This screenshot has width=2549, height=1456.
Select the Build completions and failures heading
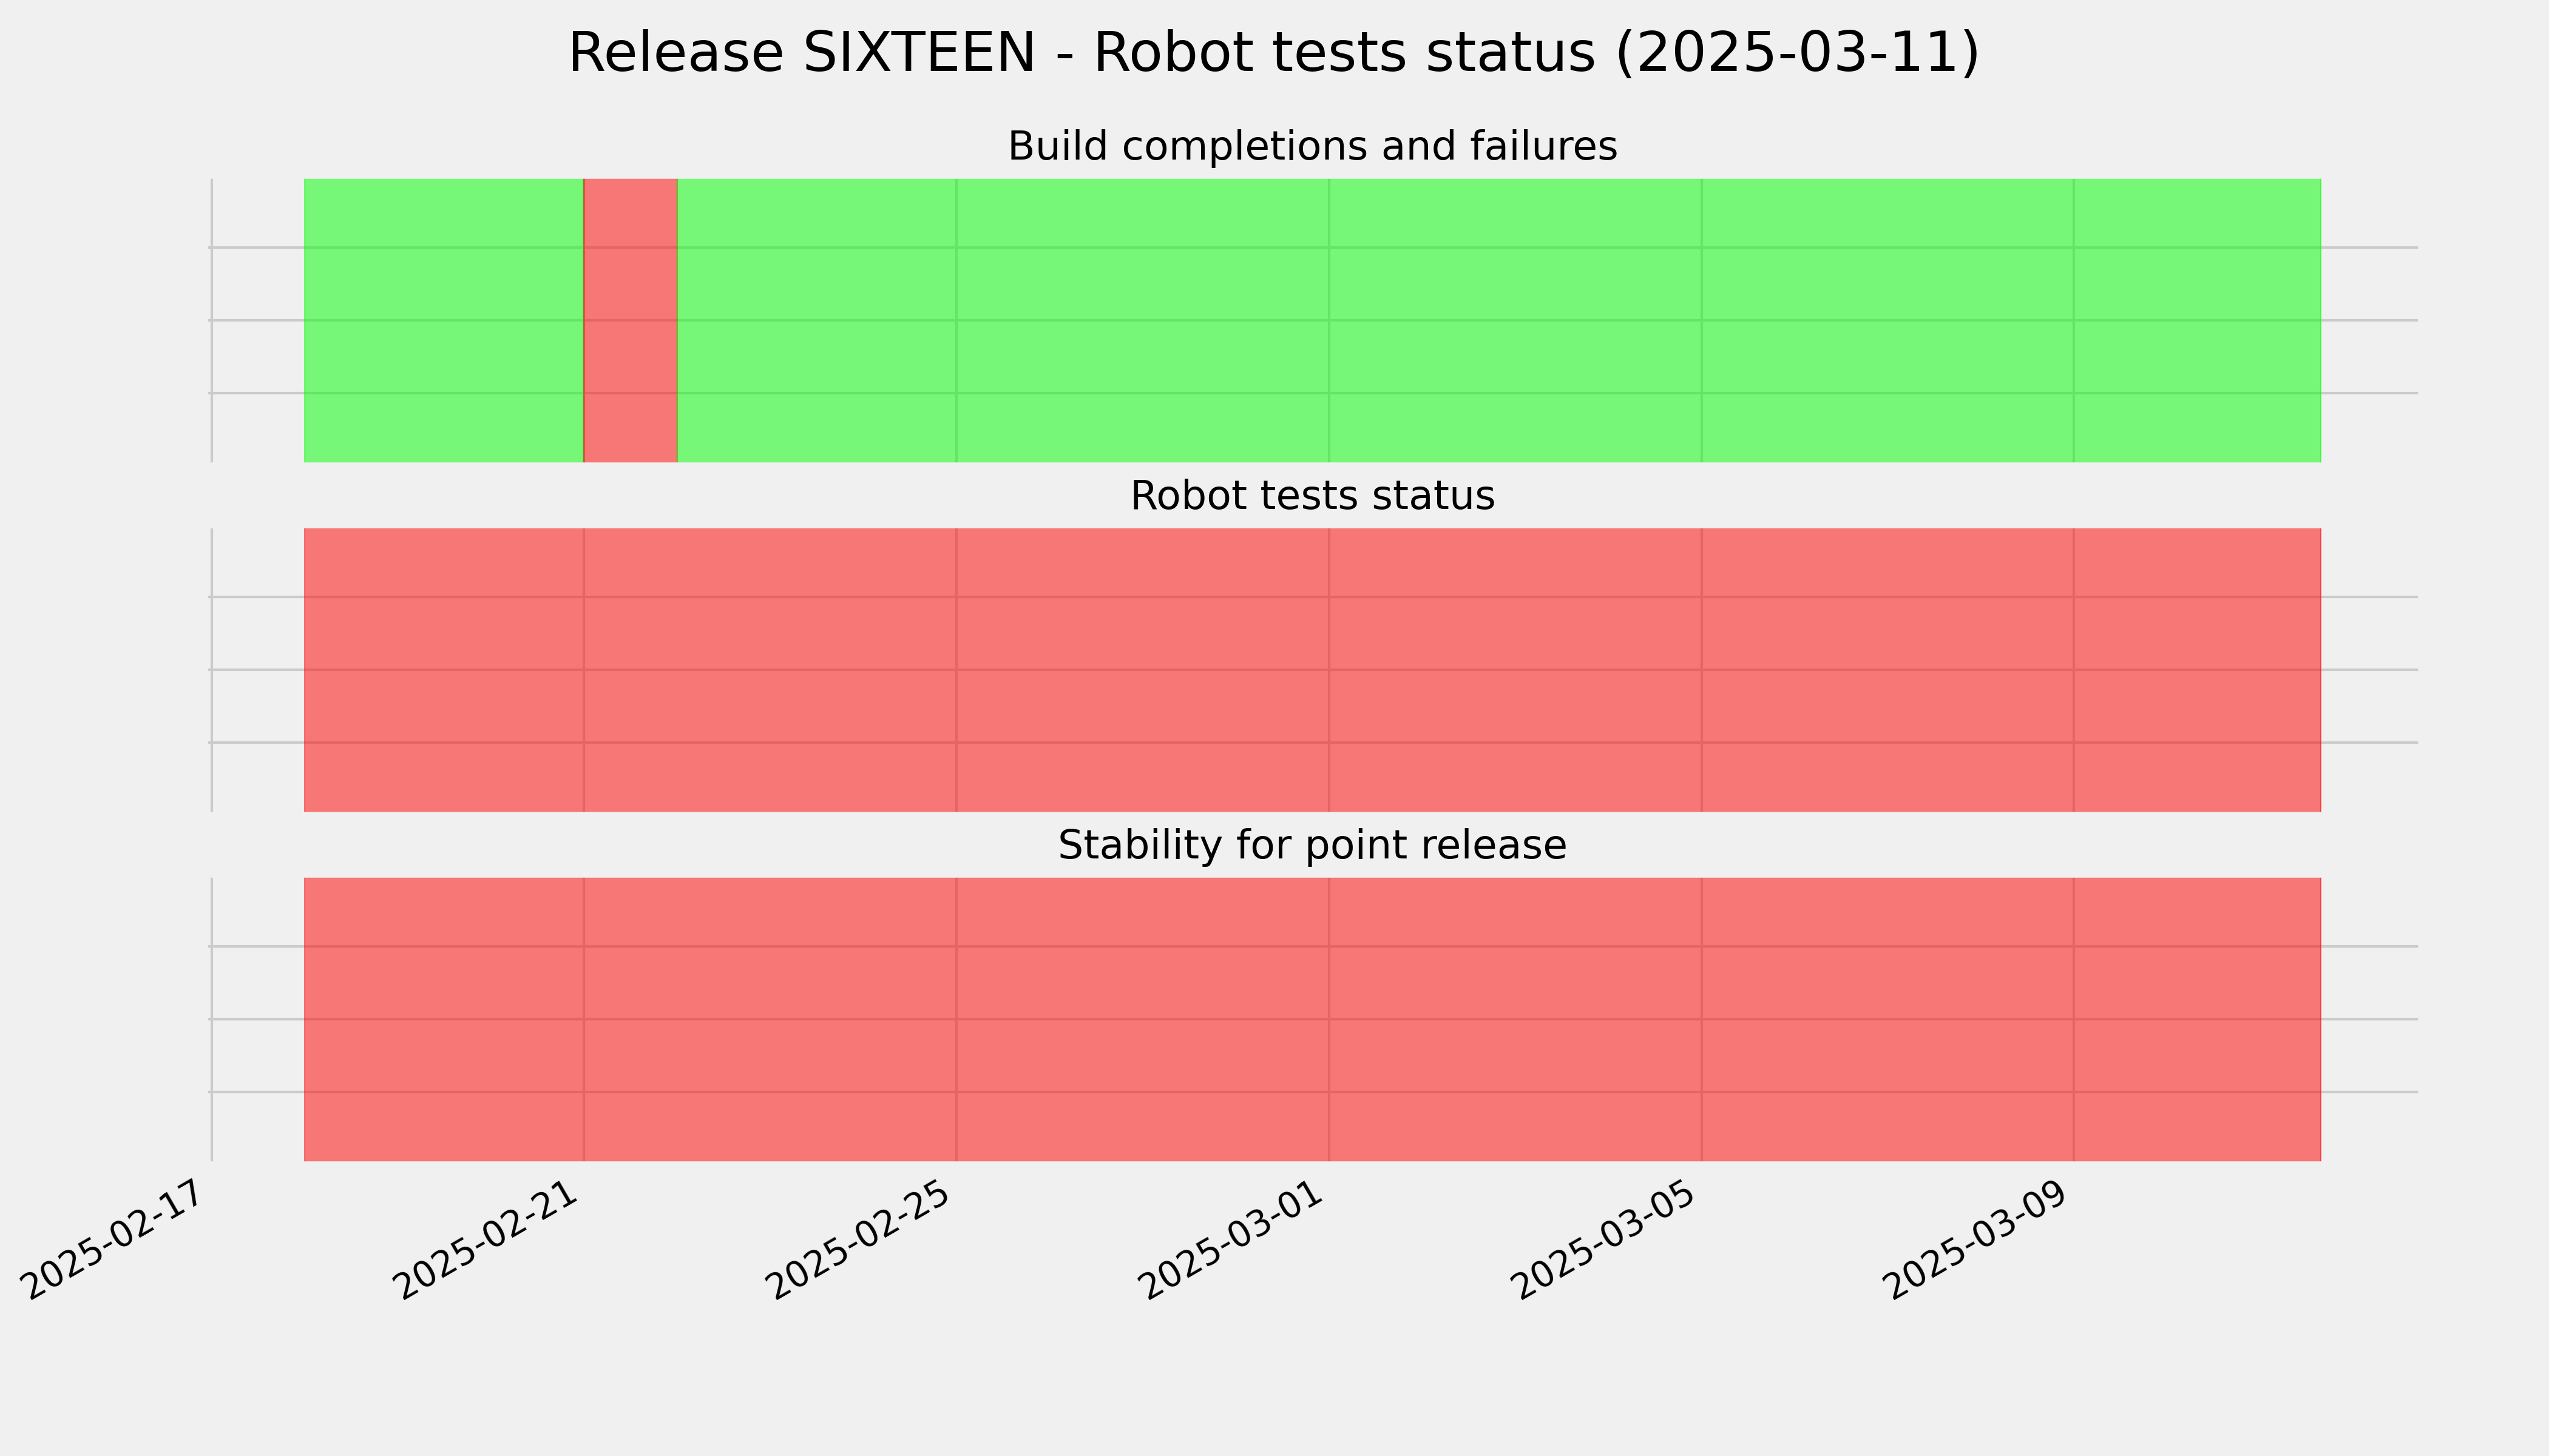[1312, 147]
